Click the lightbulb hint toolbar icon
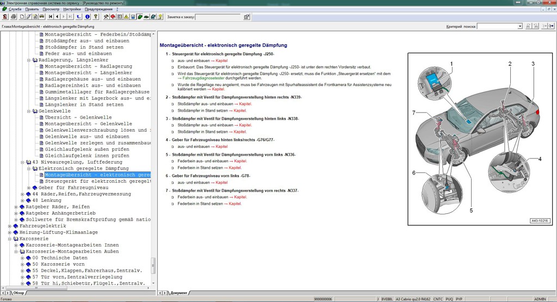The height and width of the screenshot is (302, 557). 160,17
